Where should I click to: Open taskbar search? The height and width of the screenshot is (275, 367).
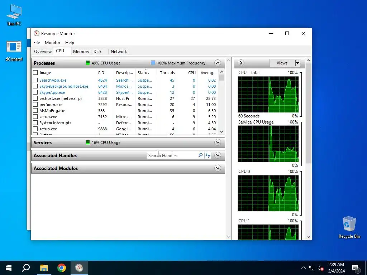point(26,268)
